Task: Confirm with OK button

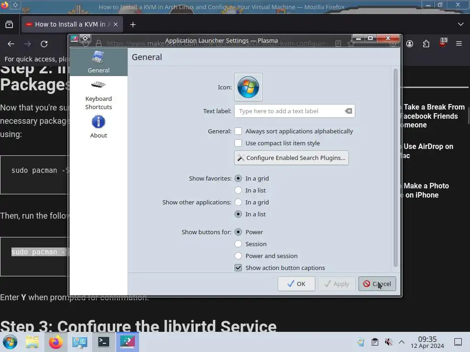Action: [x=296, y=284]
